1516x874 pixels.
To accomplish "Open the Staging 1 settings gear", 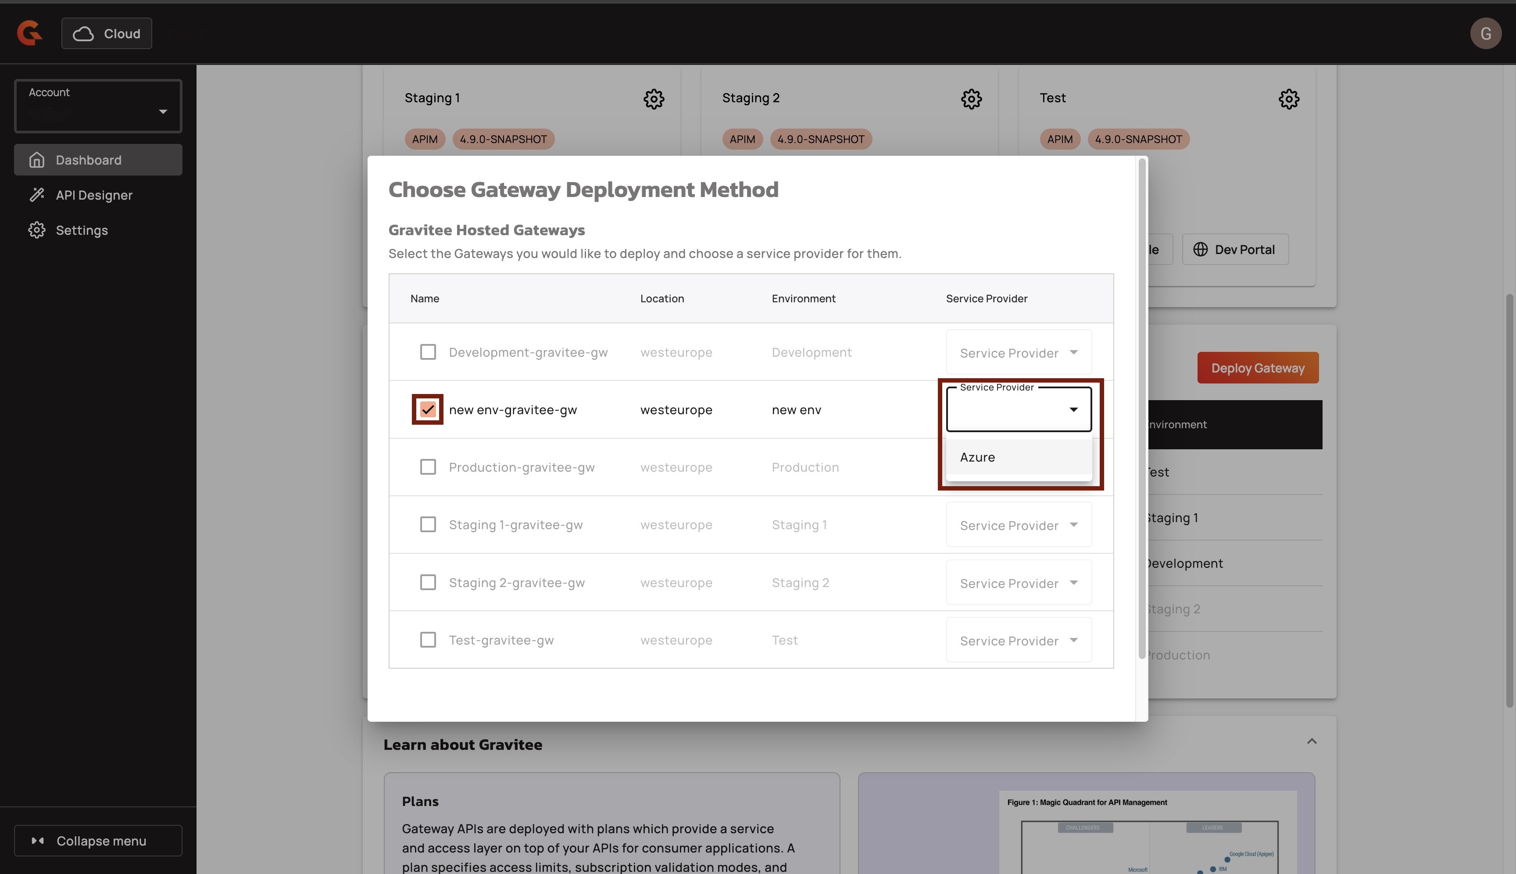I will [654, 99].
